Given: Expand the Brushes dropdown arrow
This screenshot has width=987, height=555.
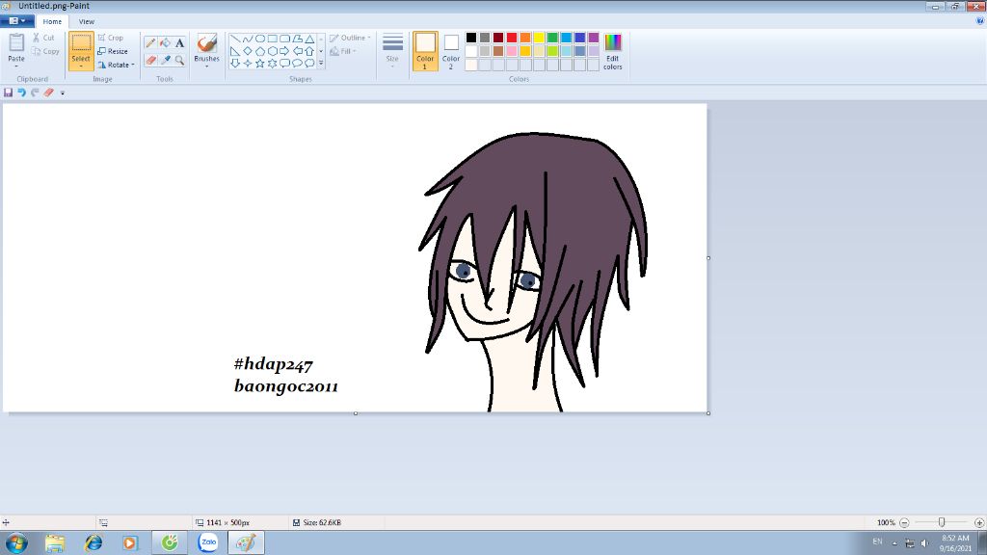Looking at the screenshot, I should (x=206, y=66).
